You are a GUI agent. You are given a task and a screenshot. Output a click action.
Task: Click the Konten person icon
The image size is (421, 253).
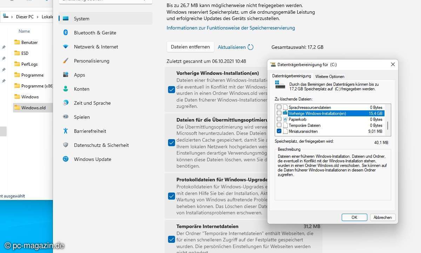(66, 89)
